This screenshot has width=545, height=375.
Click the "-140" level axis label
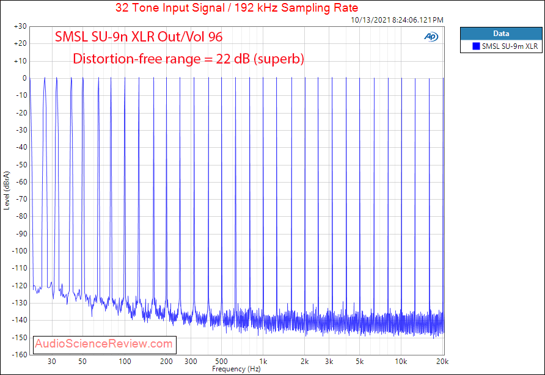click(x=20, y=320)
